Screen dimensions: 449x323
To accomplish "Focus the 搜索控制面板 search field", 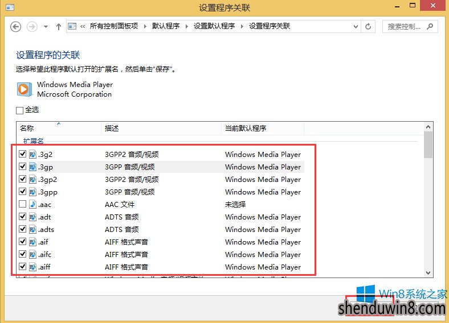I will pyautogui.click(x=410, y=27).
